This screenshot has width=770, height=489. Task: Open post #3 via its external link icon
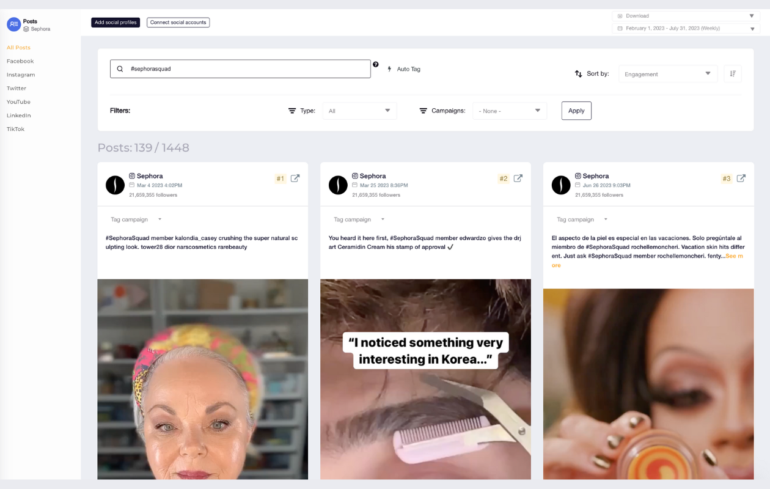pos(741,178)
